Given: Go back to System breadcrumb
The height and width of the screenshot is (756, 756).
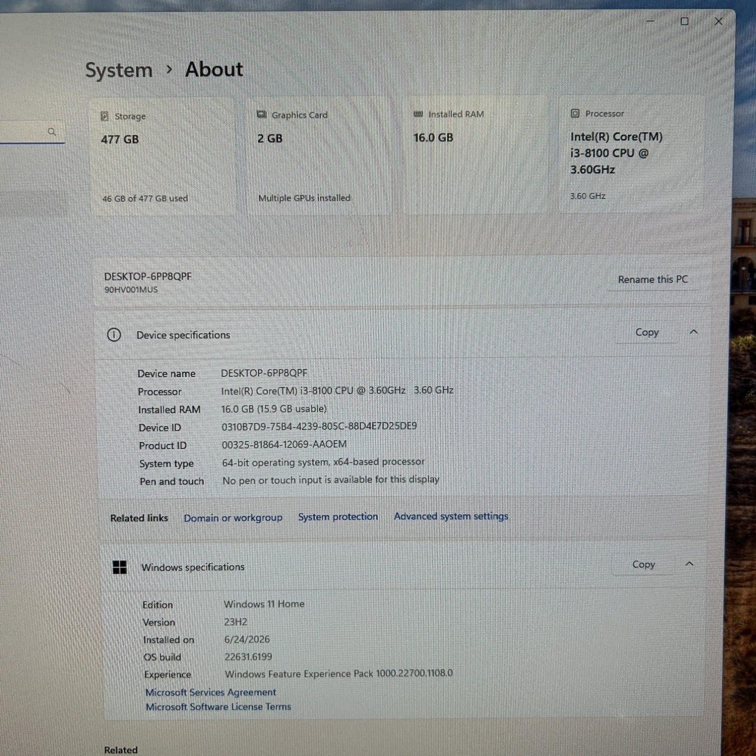Looking at the screenshot, I should 118,70.
